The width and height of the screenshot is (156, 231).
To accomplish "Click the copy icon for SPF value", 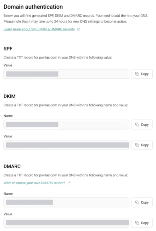I will (x=137, y=74).
